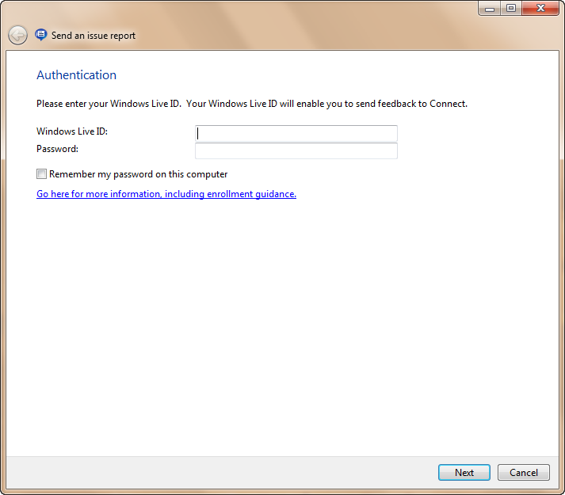Close the window with the red X
The image size is (565, 495).
[x=541, y=8]
